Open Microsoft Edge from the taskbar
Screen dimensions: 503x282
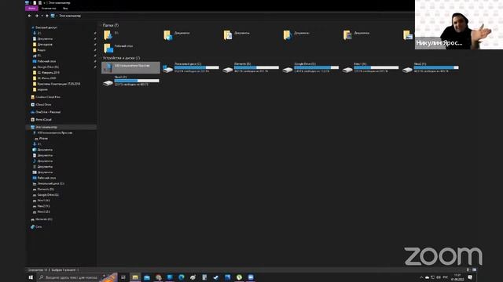coord(182,277)
